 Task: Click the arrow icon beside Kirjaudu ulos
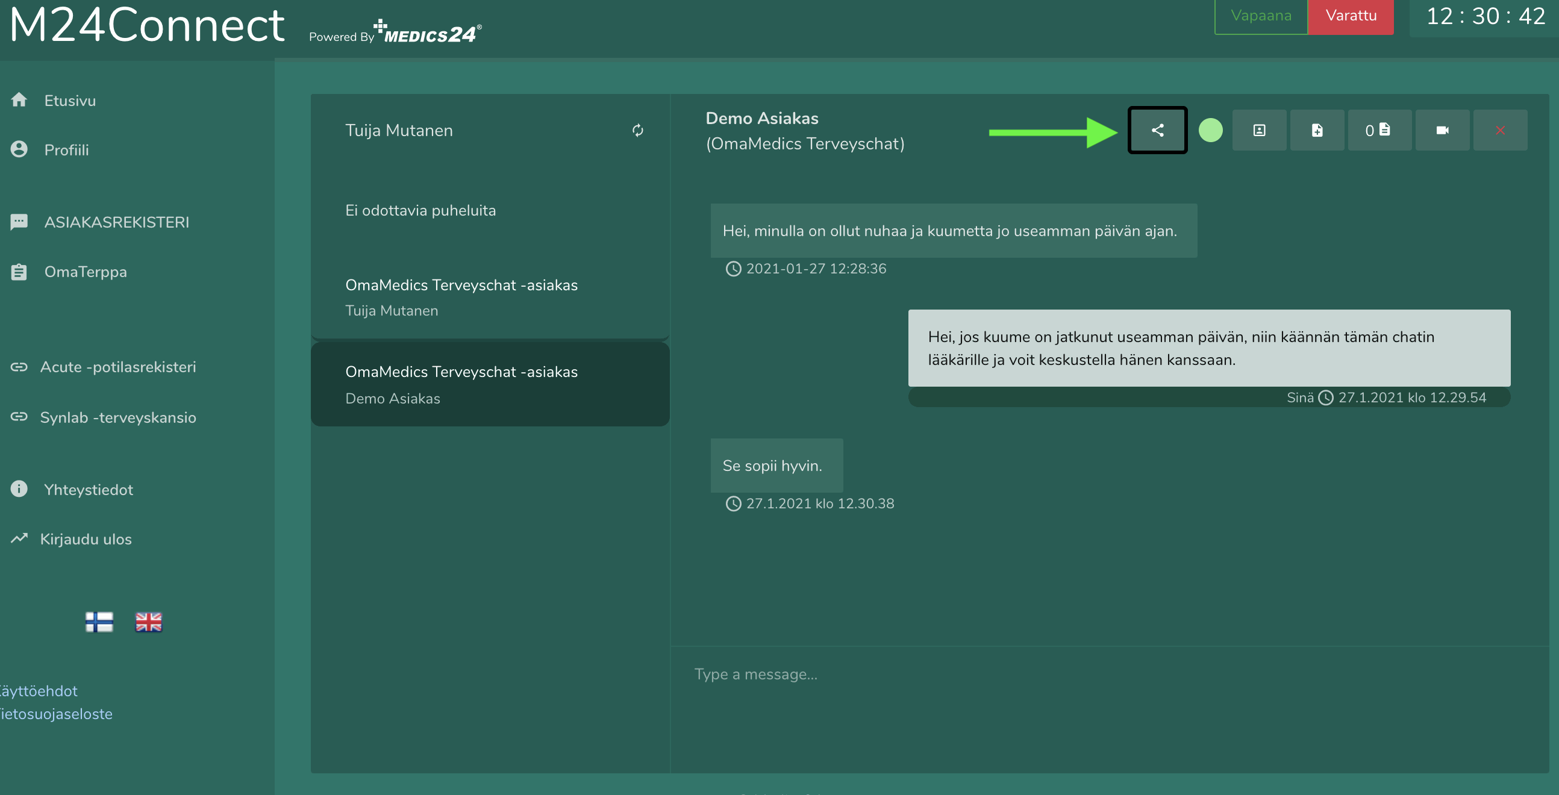[19, 538]
